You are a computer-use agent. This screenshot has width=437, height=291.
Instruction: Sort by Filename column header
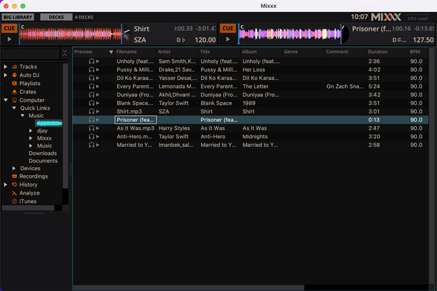coord(135,52)
